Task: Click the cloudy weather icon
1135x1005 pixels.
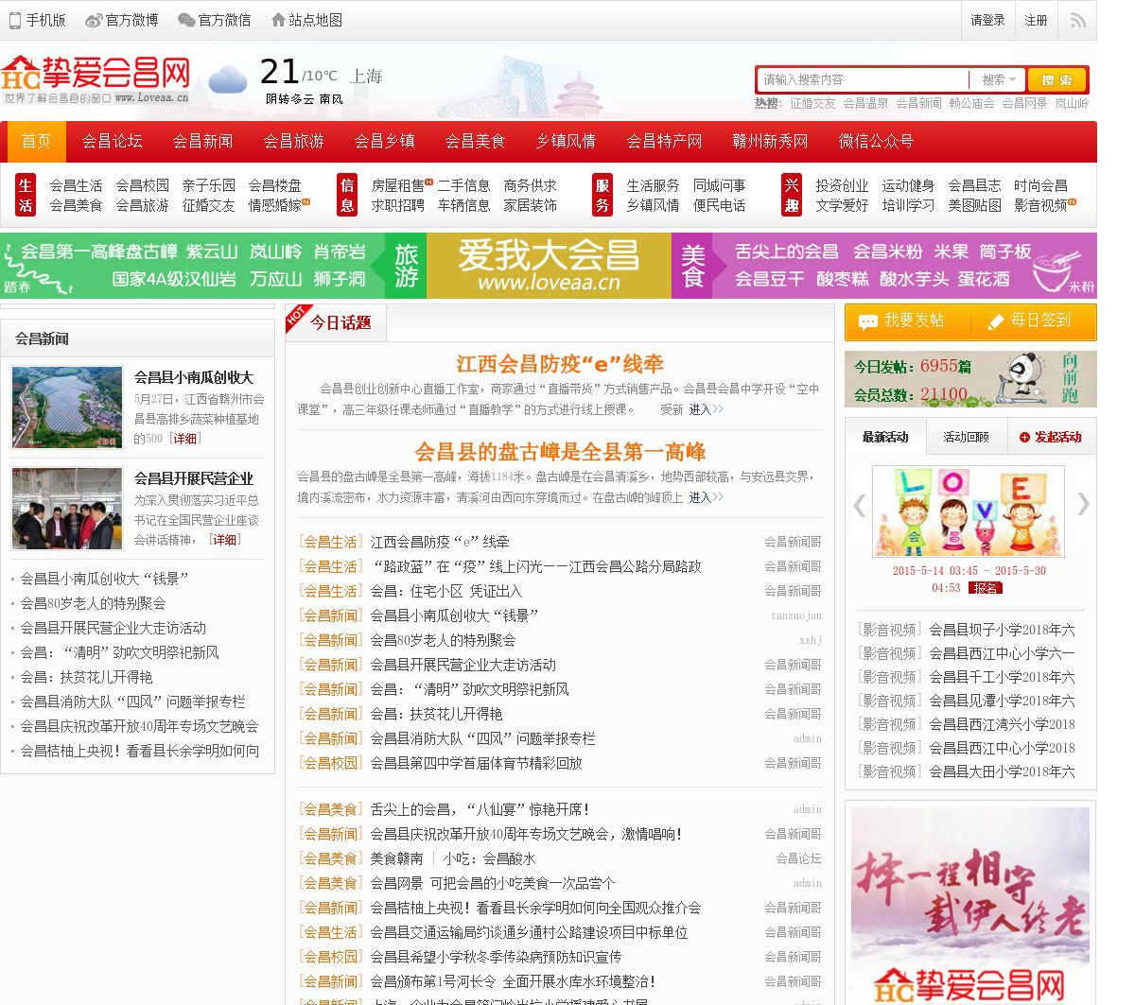Action: point(227,79)
